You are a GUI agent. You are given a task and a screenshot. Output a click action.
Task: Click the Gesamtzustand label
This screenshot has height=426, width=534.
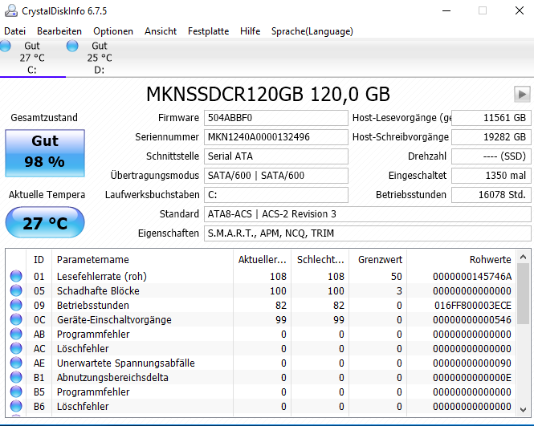pyautogui.click(x=44, y=118)
